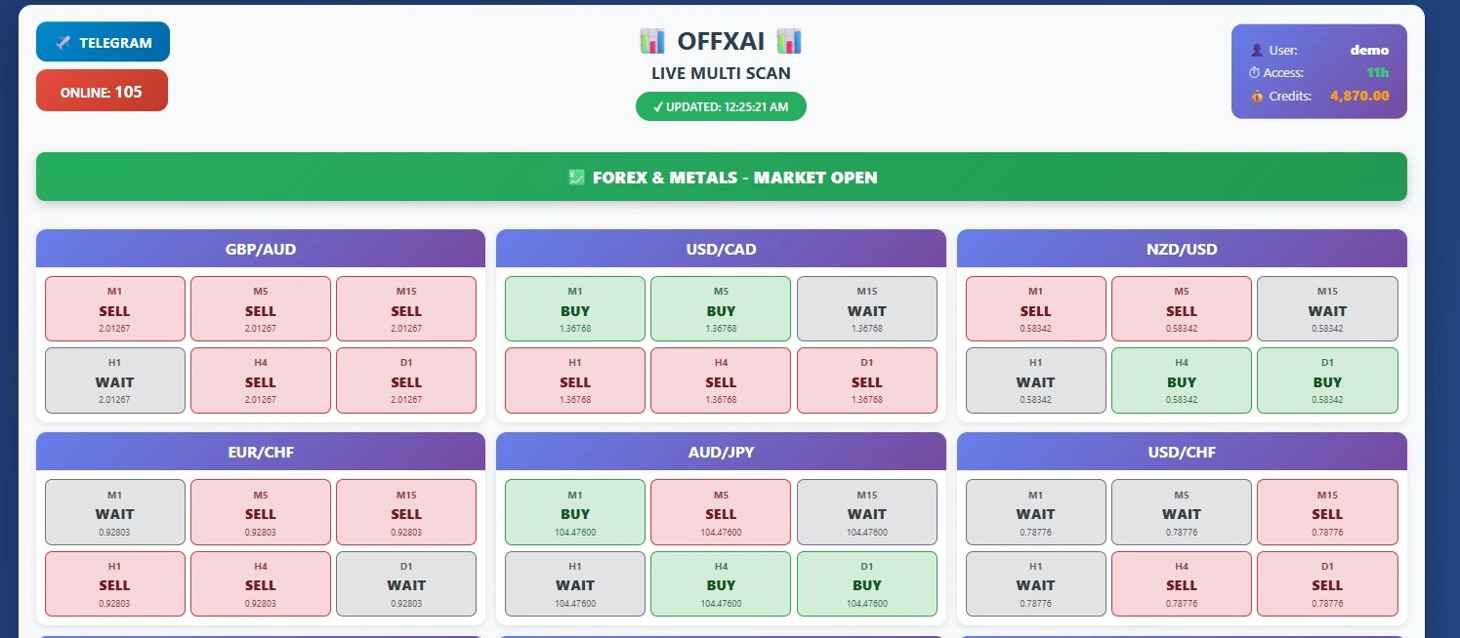Image resolution: width=1460 pixels, height=638 pixels.
Task: Click the chart icon in Forex & Metals banner
Action: (576, 177)
